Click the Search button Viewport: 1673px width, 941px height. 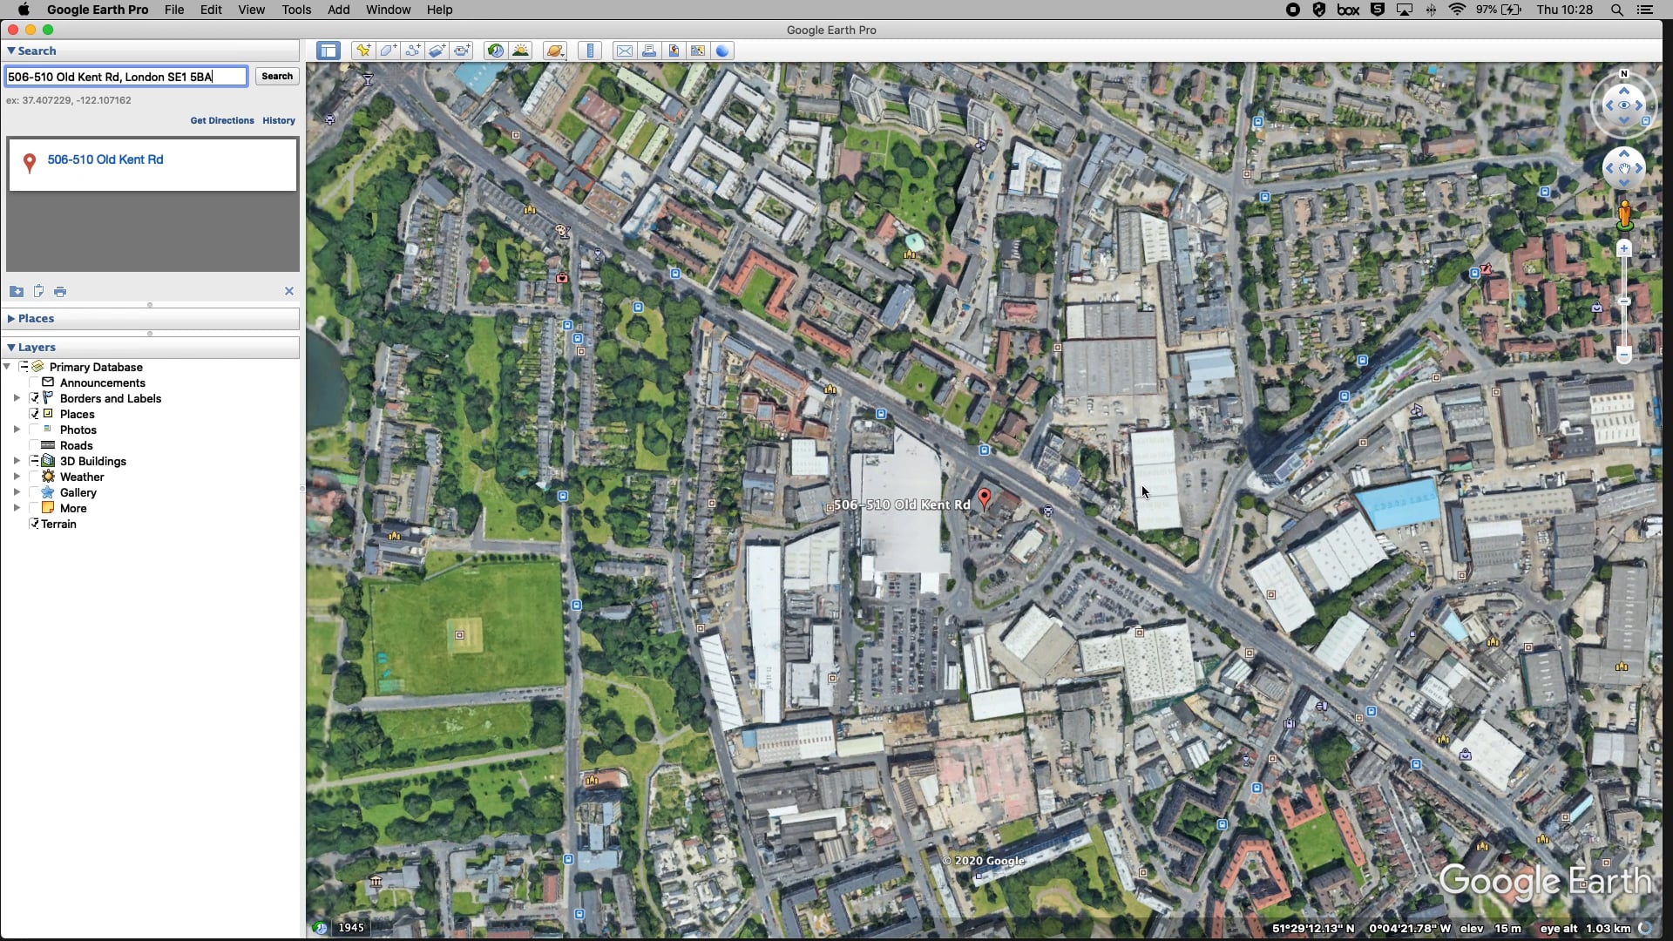coord(276,77)
